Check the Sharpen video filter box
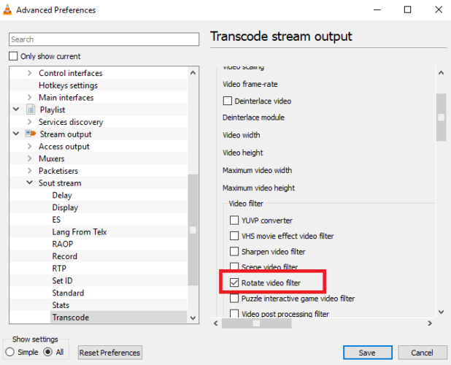The width and height of the screenshot is (451, 365). point(234,251)
